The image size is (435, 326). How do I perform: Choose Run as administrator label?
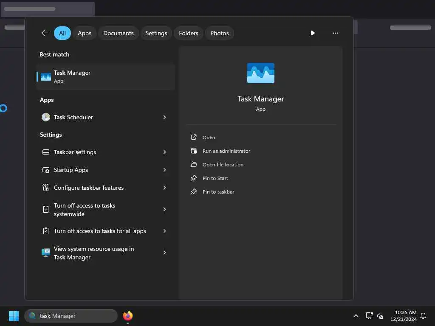tap(226, 151)
